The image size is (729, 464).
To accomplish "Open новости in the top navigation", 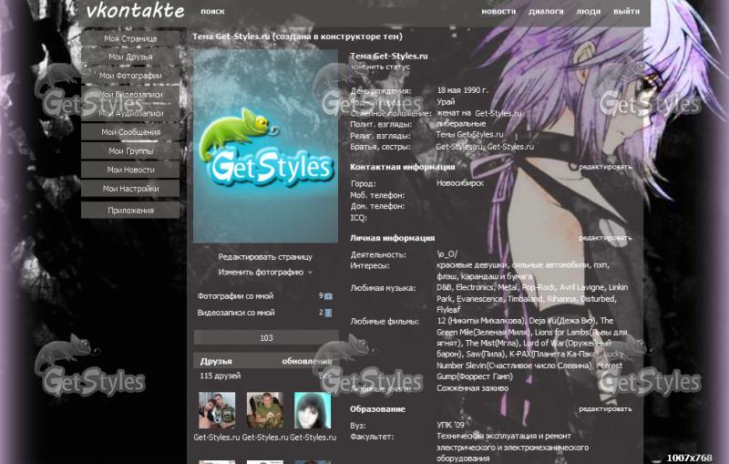I will pyautogui.click(x=498, y=13).
